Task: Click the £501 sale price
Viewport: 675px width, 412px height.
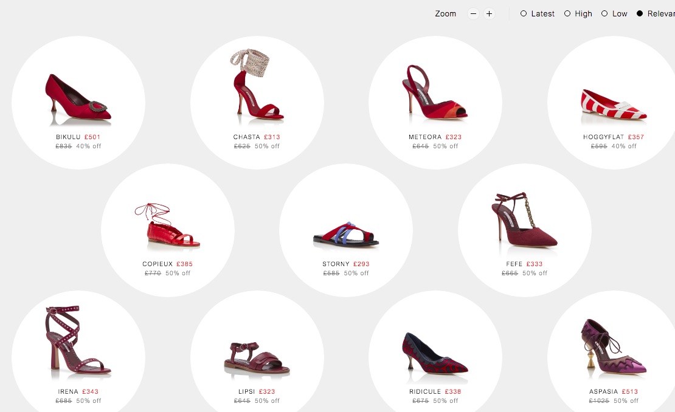Action: tap(92, 137)
